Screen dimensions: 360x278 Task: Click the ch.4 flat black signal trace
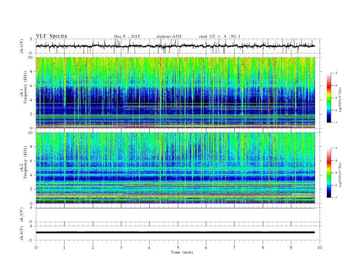click(x=175, y=233)
